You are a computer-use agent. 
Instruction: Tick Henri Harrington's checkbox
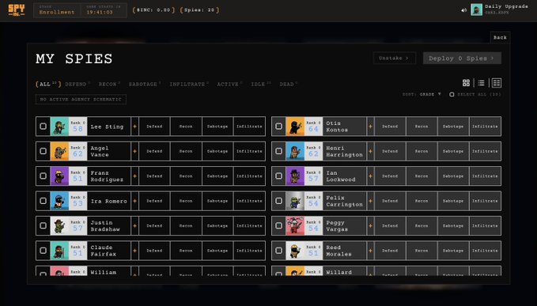click(x=278, y=151)
